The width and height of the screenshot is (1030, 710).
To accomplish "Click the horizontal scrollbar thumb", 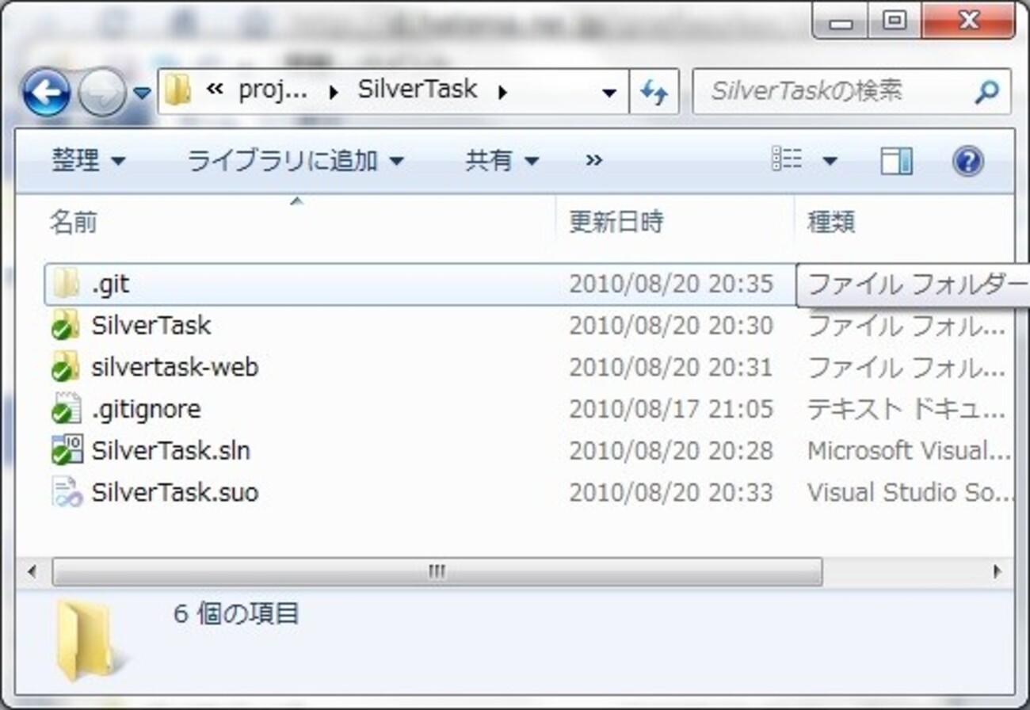I will click(437, 571).
